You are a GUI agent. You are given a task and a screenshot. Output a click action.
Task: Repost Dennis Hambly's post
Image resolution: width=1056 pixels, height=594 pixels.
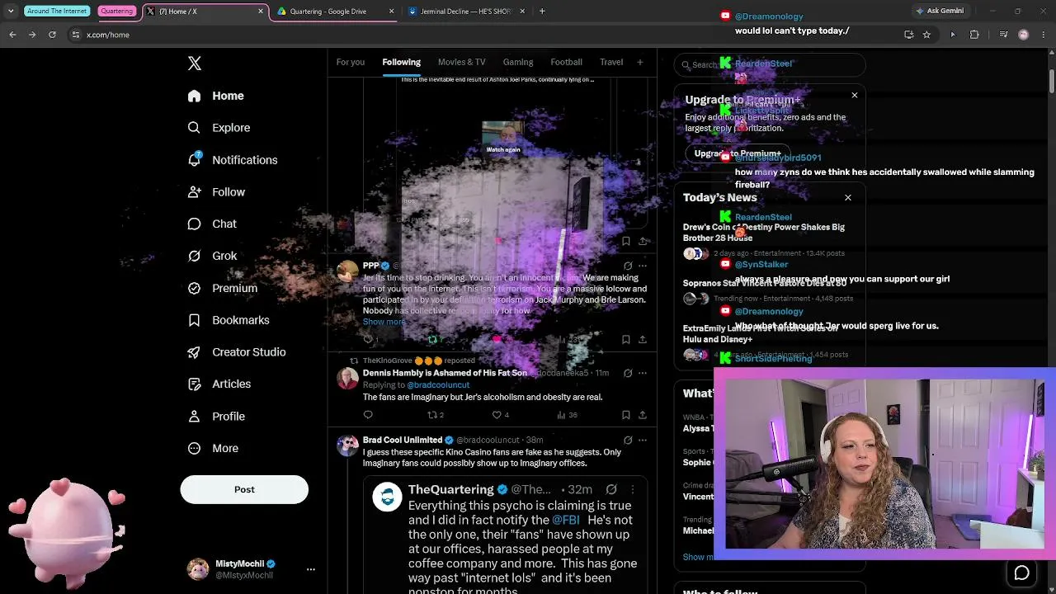[x=435, y=415]
